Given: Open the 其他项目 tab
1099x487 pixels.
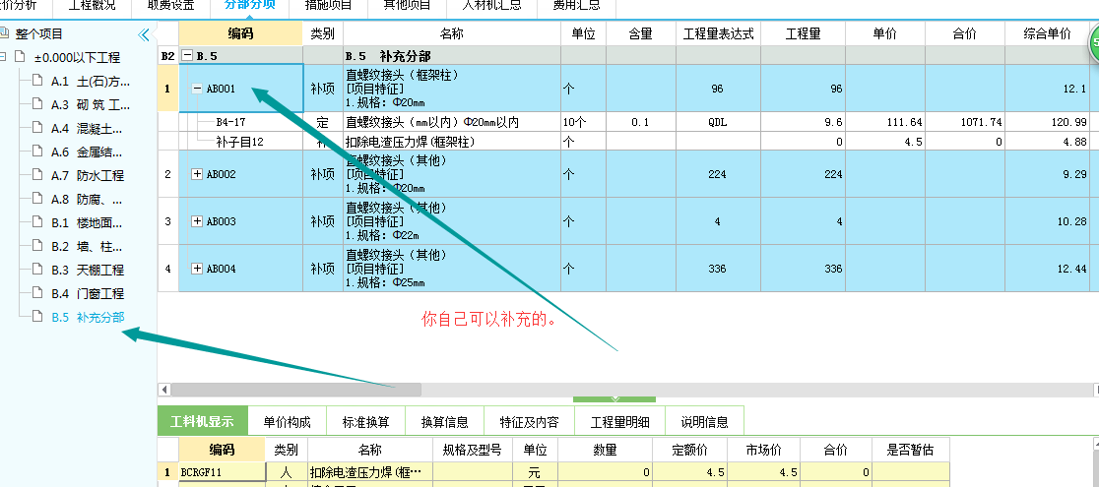Looking at the screenshot, I should click(408, 6).
